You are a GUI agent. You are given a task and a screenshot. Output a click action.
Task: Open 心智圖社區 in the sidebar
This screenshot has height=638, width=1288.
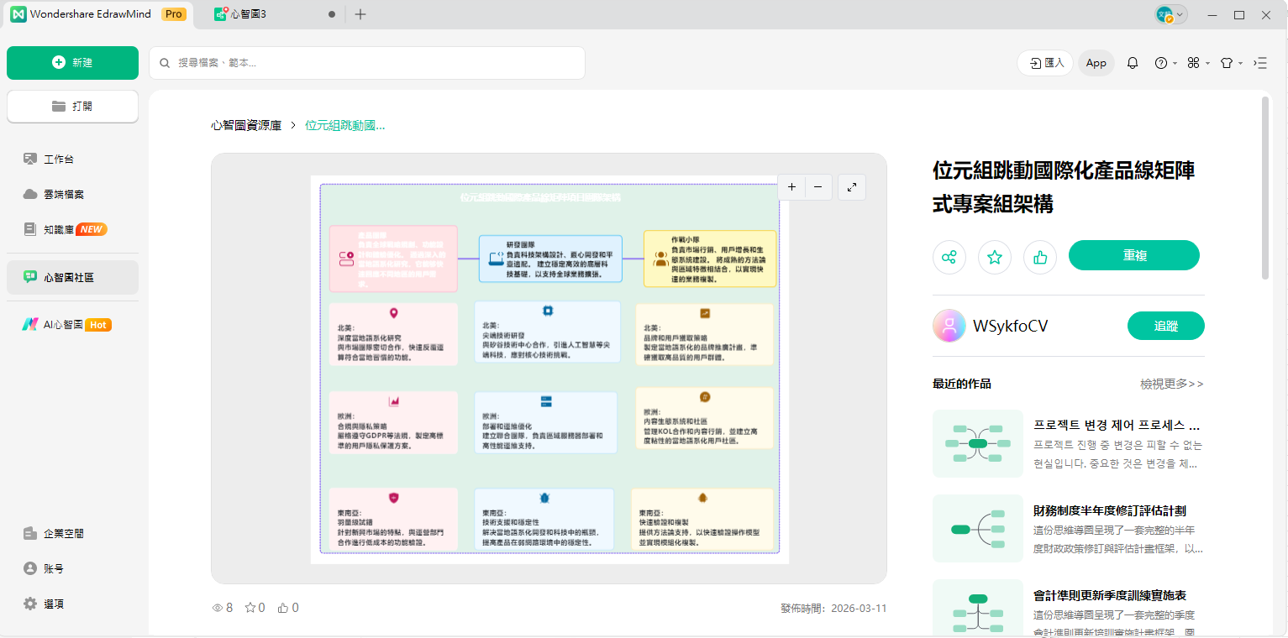coord(72,277)
